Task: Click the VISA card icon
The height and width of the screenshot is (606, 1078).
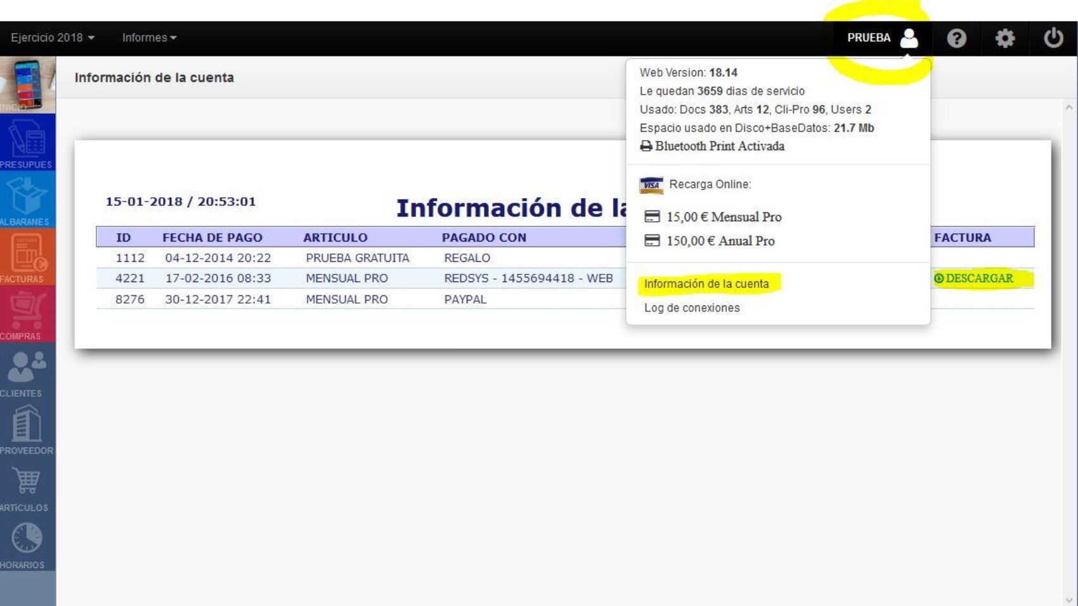Action: click(x=651, y=184)
